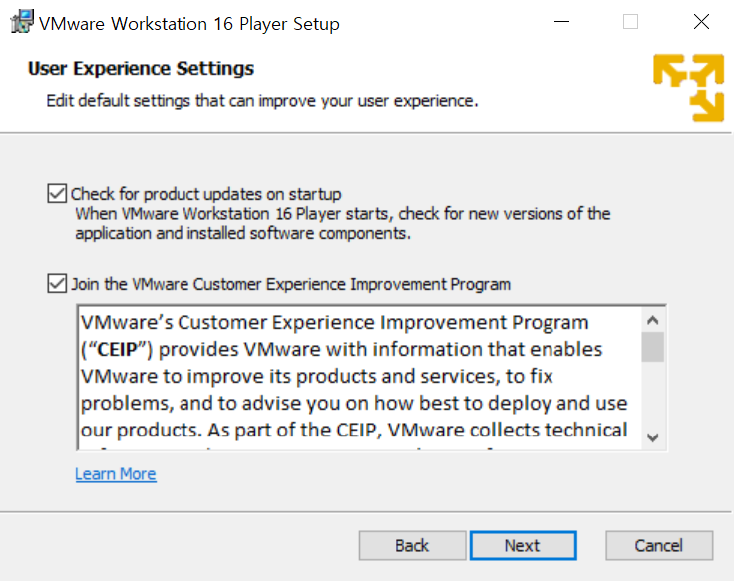Click the yellow VMware logo in header
Screen dimensions: 734x581
point(688,88)
